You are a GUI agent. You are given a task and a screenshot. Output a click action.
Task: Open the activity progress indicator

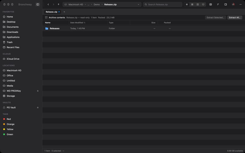233,4
